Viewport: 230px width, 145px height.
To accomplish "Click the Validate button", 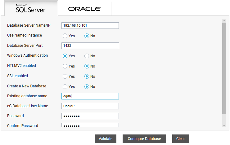I will 106,139.
